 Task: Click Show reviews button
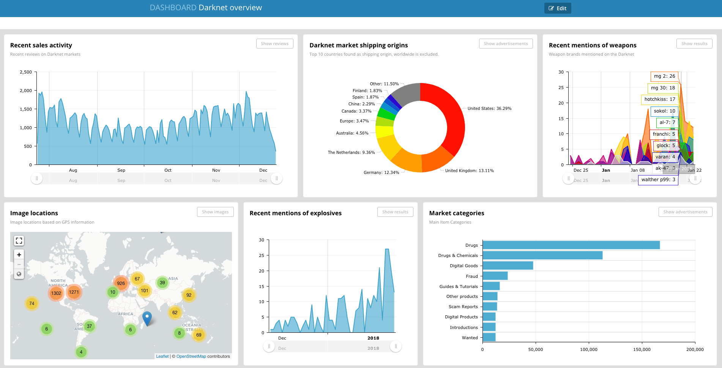point(275,44)
